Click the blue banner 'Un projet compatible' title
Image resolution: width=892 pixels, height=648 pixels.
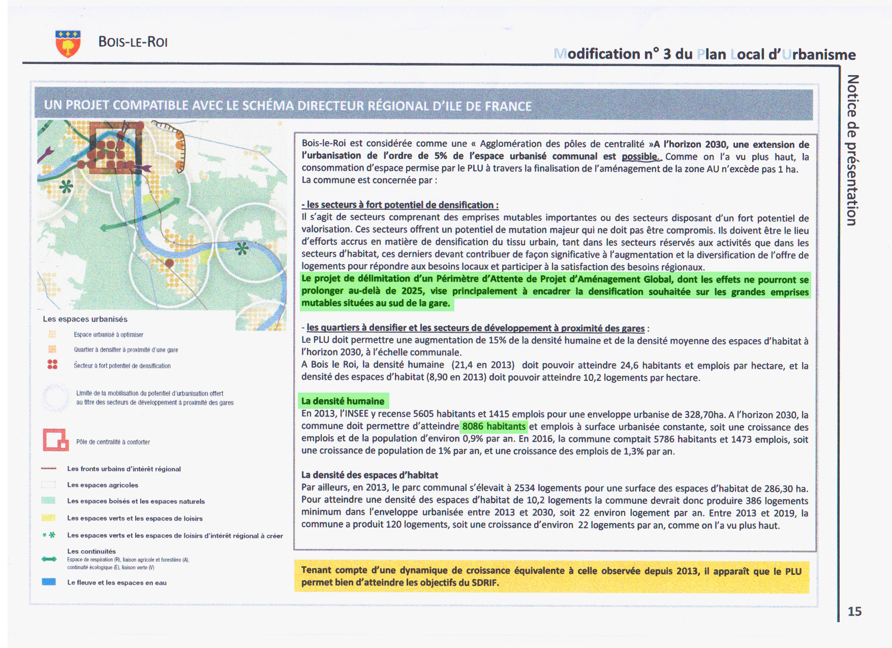(x=288, y=106)
